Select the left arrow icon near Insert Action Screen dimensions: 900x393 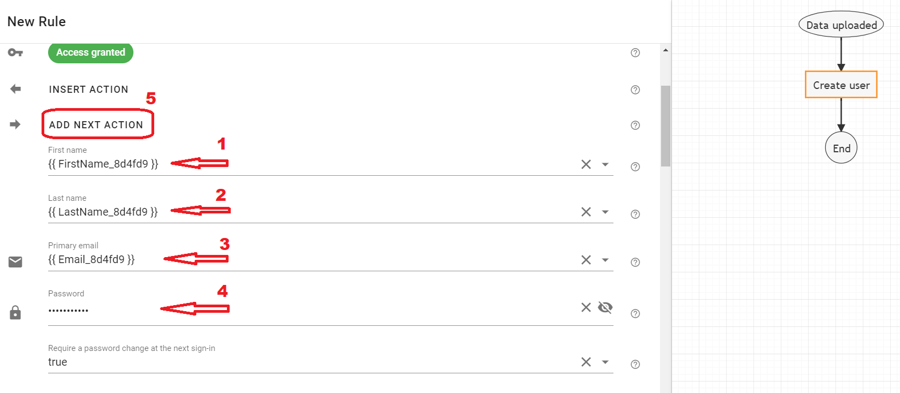tap(15, 89)
